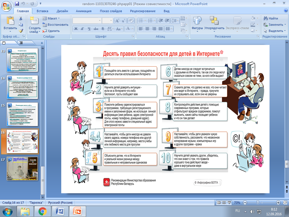This screenshot has height=217, width=289.
Task: Expand the Выделить selection dropdown
Action: point(275,31)
